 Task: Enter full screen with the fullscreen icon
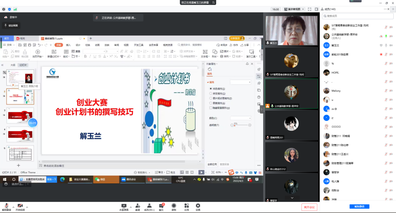pos(309,9)
